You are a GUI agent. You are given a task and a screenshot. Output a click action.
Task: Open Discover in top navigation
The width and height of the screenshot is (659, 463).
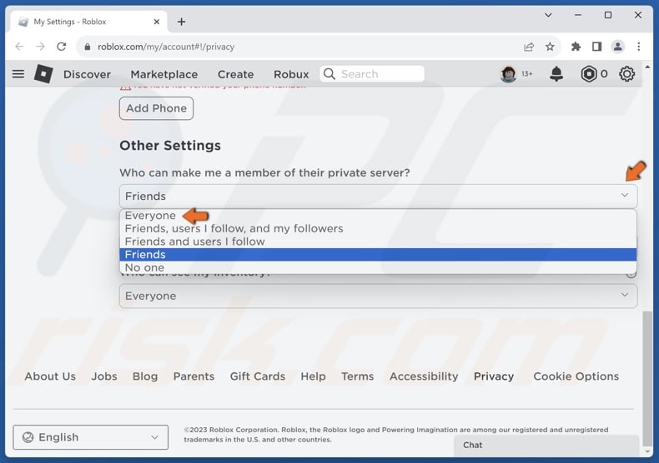87,74
